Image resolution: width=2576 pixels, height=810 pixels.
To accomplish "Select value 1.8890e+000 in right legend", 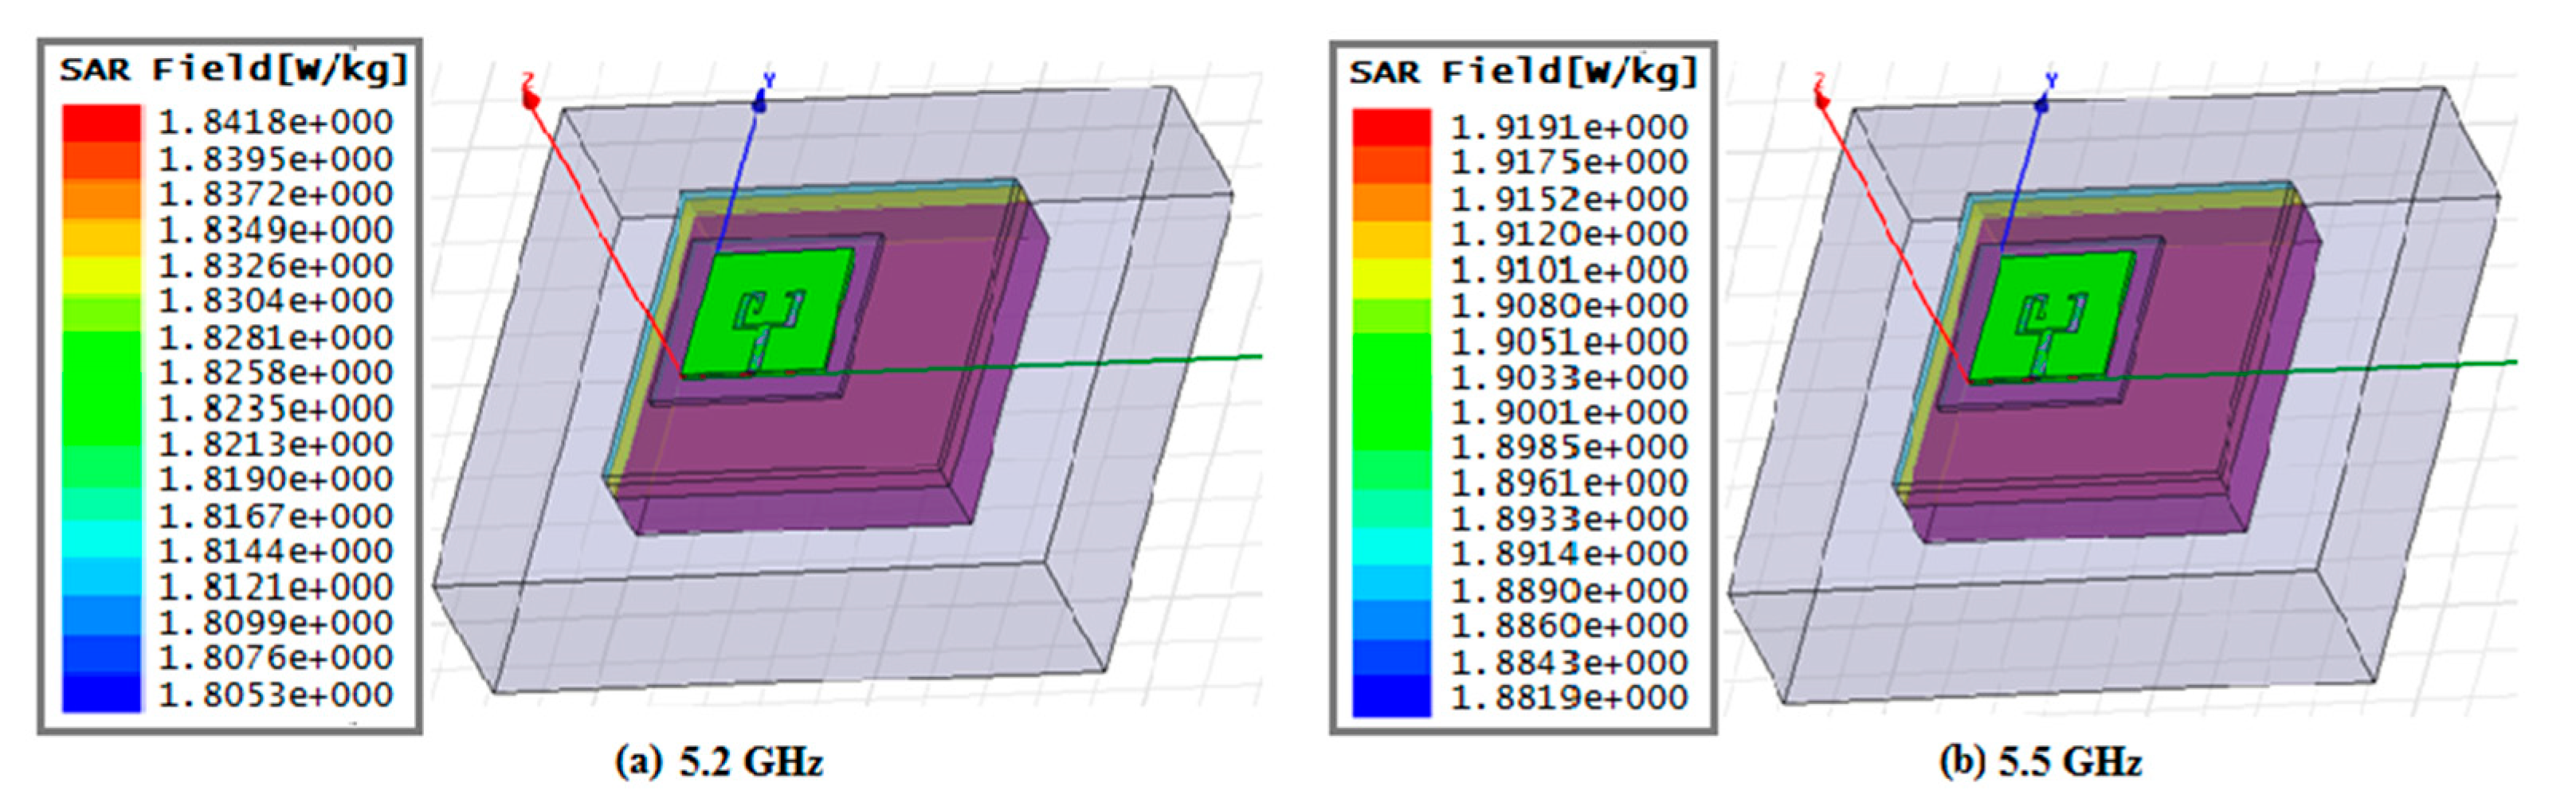I will click(x=1569, y=590).
